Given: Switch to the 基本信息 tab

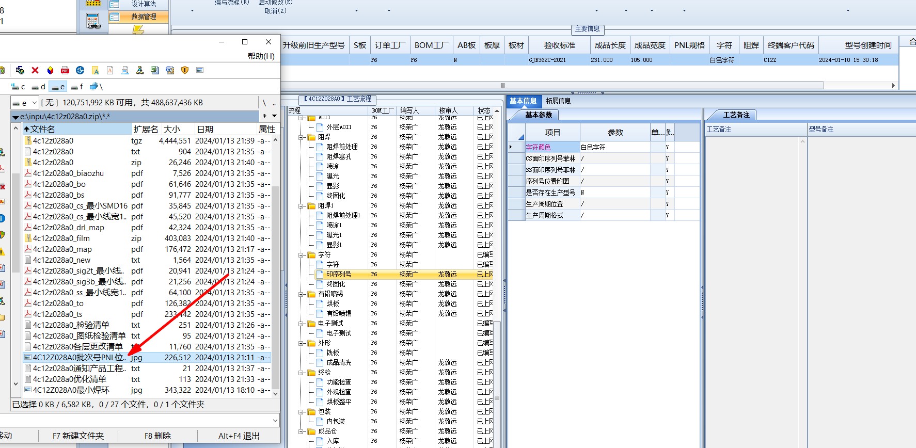Looking at the screenshot, I should click(523, 101).
